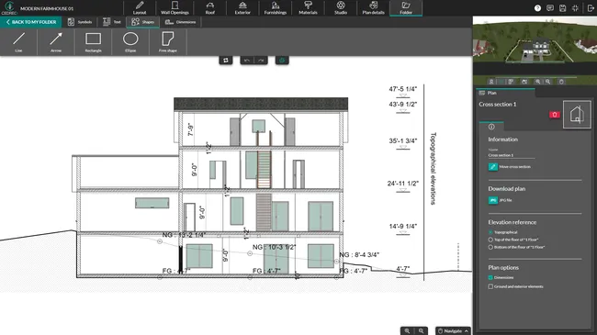The image size is (597, 335).
Task: Enable Ground and exterior elements checkbox
Action: pos(490,286)
